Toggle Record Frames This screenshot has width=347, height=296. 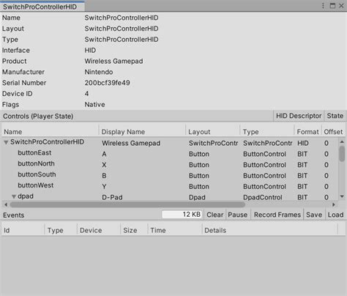point(277,215)
